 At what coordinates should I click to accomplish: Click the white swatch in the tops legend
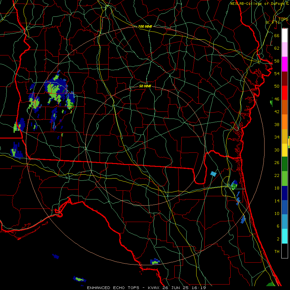coord(285,35)
